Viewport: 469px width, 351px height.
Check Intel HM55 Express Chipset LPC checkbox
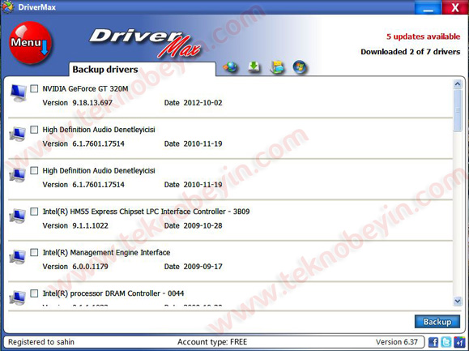34,212
